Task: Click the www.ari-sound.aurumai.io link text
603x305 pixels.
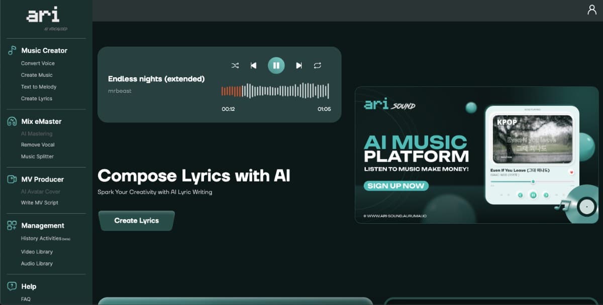Action: [x=394, y=216]
